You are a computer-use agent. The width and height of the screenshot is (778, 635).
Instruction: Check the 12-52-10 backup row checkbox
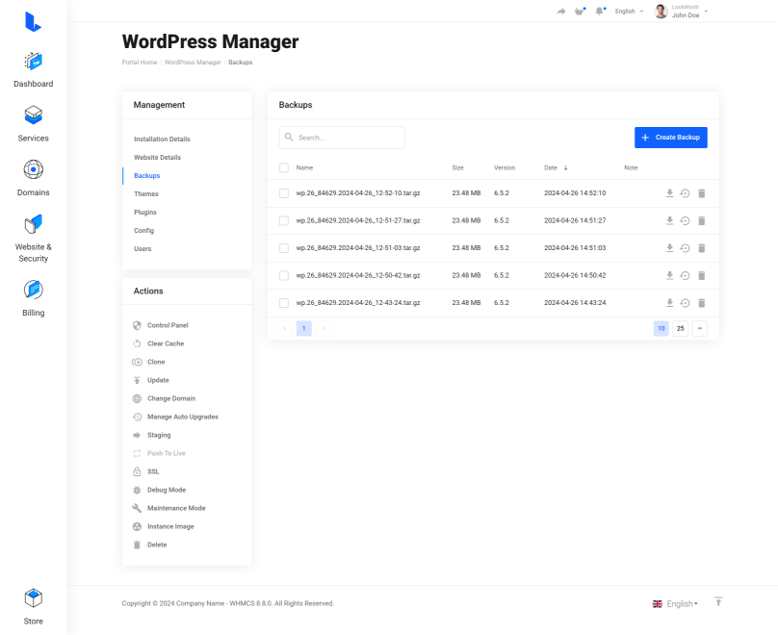pos(284,193)
